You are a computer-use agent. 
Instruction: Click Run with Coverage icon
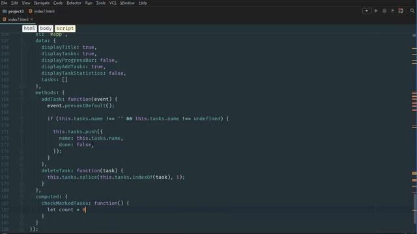pyautogui.click(x=392, y=11)
